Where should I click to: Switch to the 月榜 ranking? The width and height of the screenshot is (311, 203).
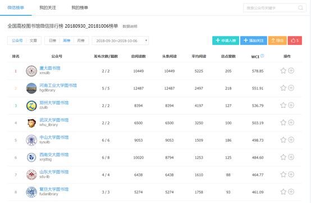point(81,40)
